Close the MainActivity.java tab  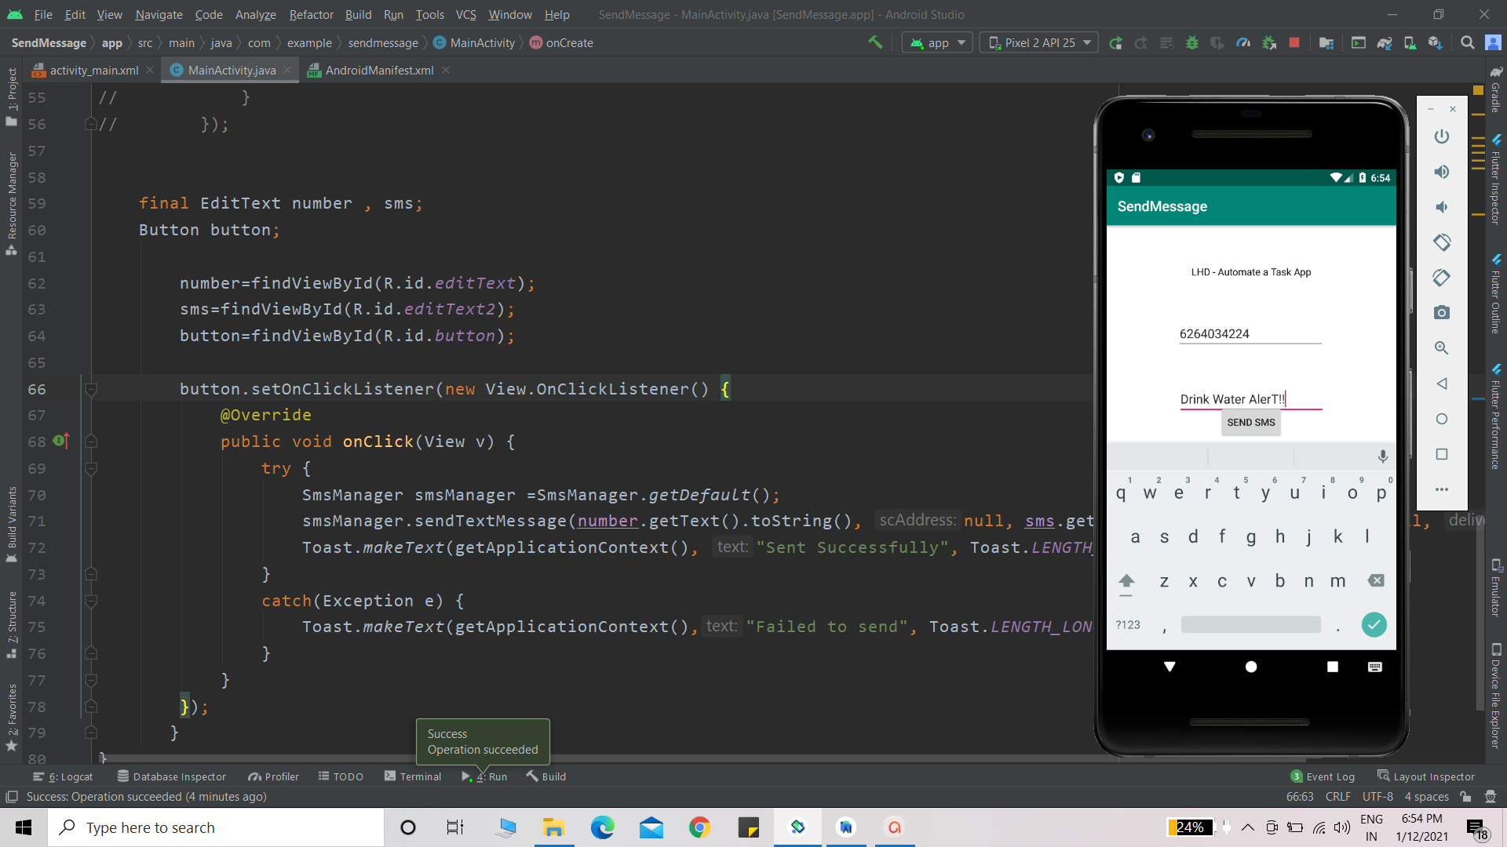[287, 70]
